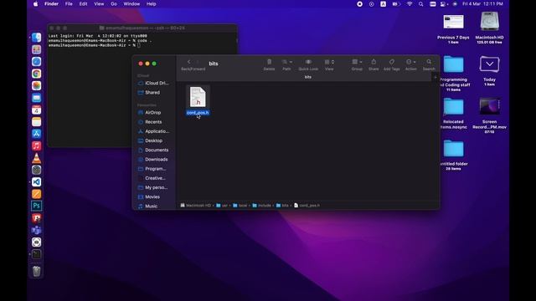
Task: Open the Group dropdown in Finder toolbar
Action: [x=357, y=62]
